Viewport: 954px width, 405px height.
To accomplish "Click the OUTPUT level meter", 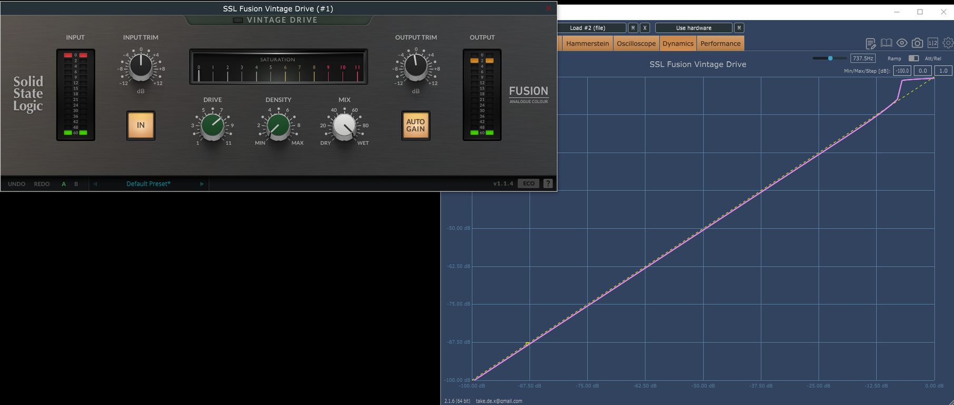I will (482, 95).
